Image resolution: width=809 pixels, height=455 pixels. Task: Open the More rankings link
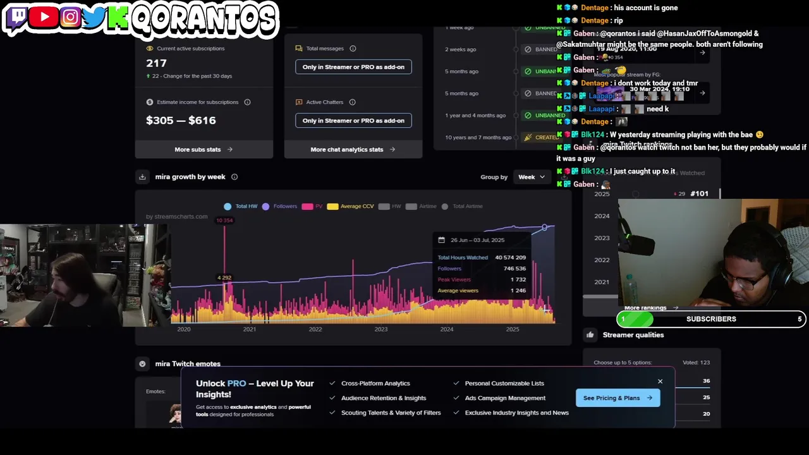[651, 308]
